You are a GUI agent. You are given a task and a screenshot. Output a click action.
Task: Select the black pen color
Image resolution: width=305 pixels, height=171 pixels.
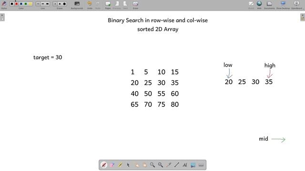12,4
